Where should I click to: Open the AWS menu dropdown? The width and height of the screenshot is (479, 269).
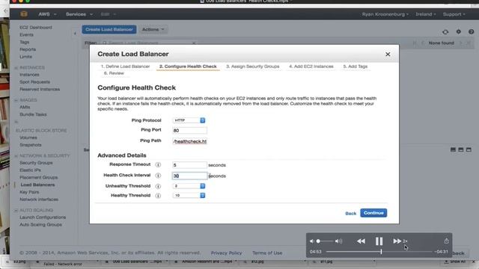[47, 14]
